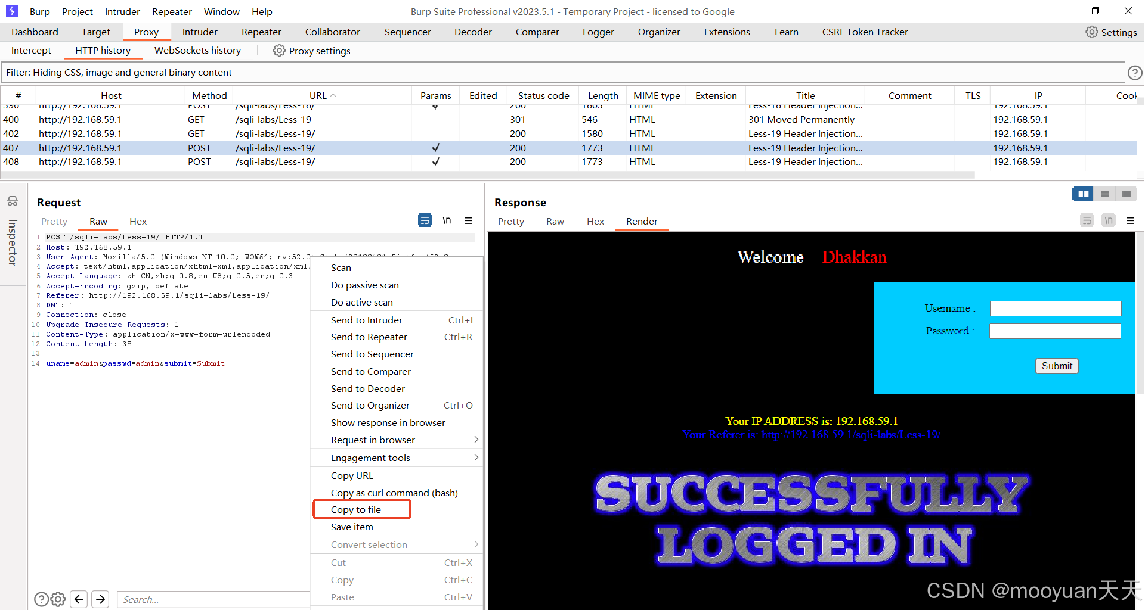Toggle word wrap in the Response editor

(1087, 220)
